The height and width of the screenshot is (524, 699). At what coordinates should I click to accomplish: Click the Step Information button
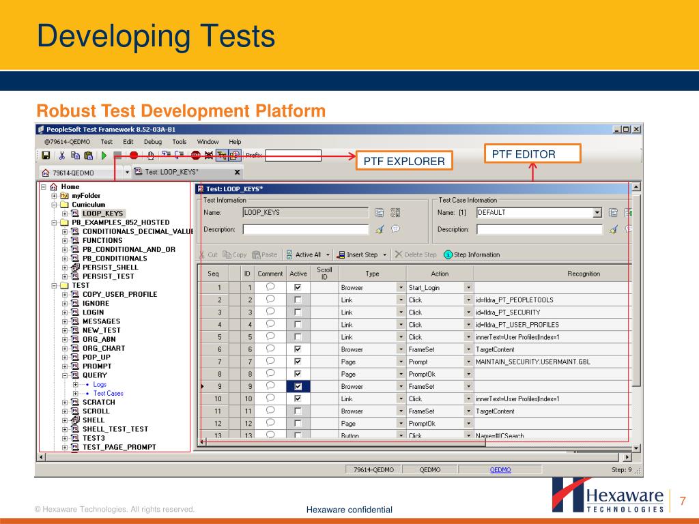(x=472, y=254)
